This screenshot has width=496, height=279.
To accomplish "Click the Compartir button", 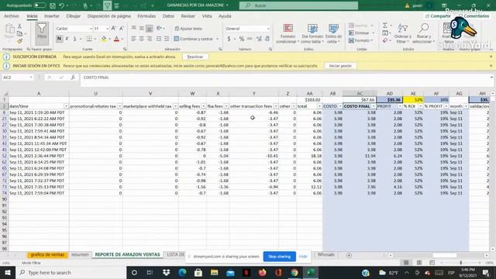I will click(x=438, y=15).
